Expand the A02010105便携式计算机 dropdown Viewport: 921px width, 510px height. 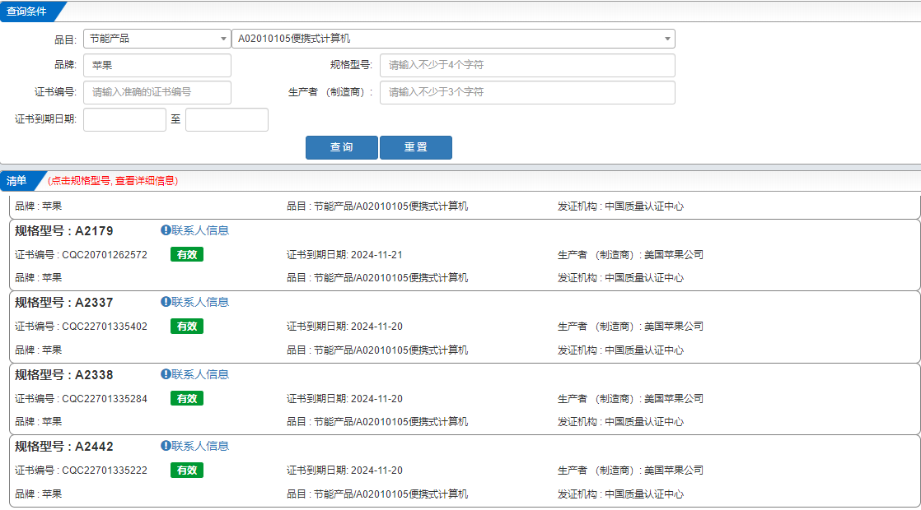(453, 39)
